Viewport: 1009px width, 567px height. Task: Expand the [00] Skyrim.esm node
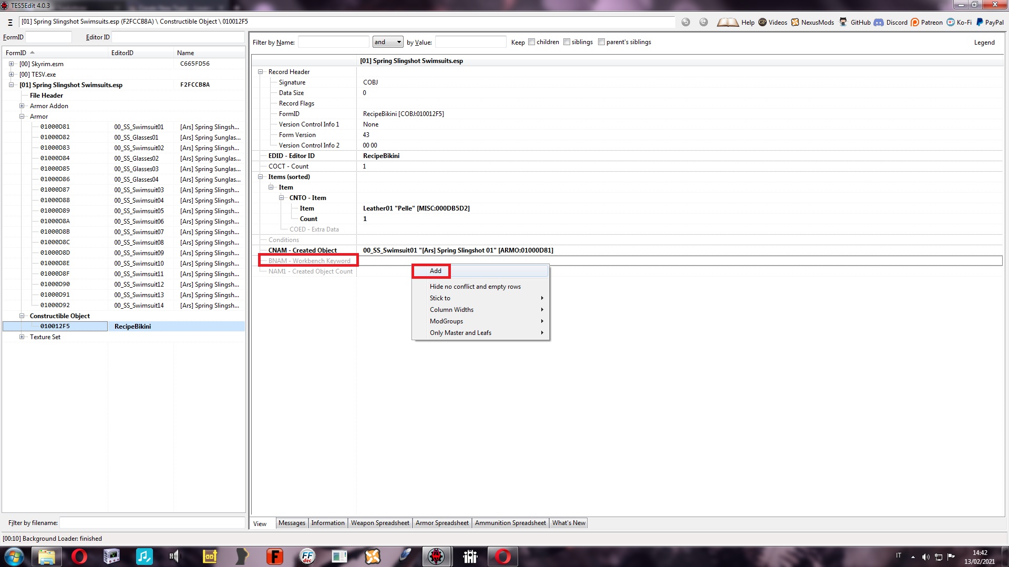point(11,64)
